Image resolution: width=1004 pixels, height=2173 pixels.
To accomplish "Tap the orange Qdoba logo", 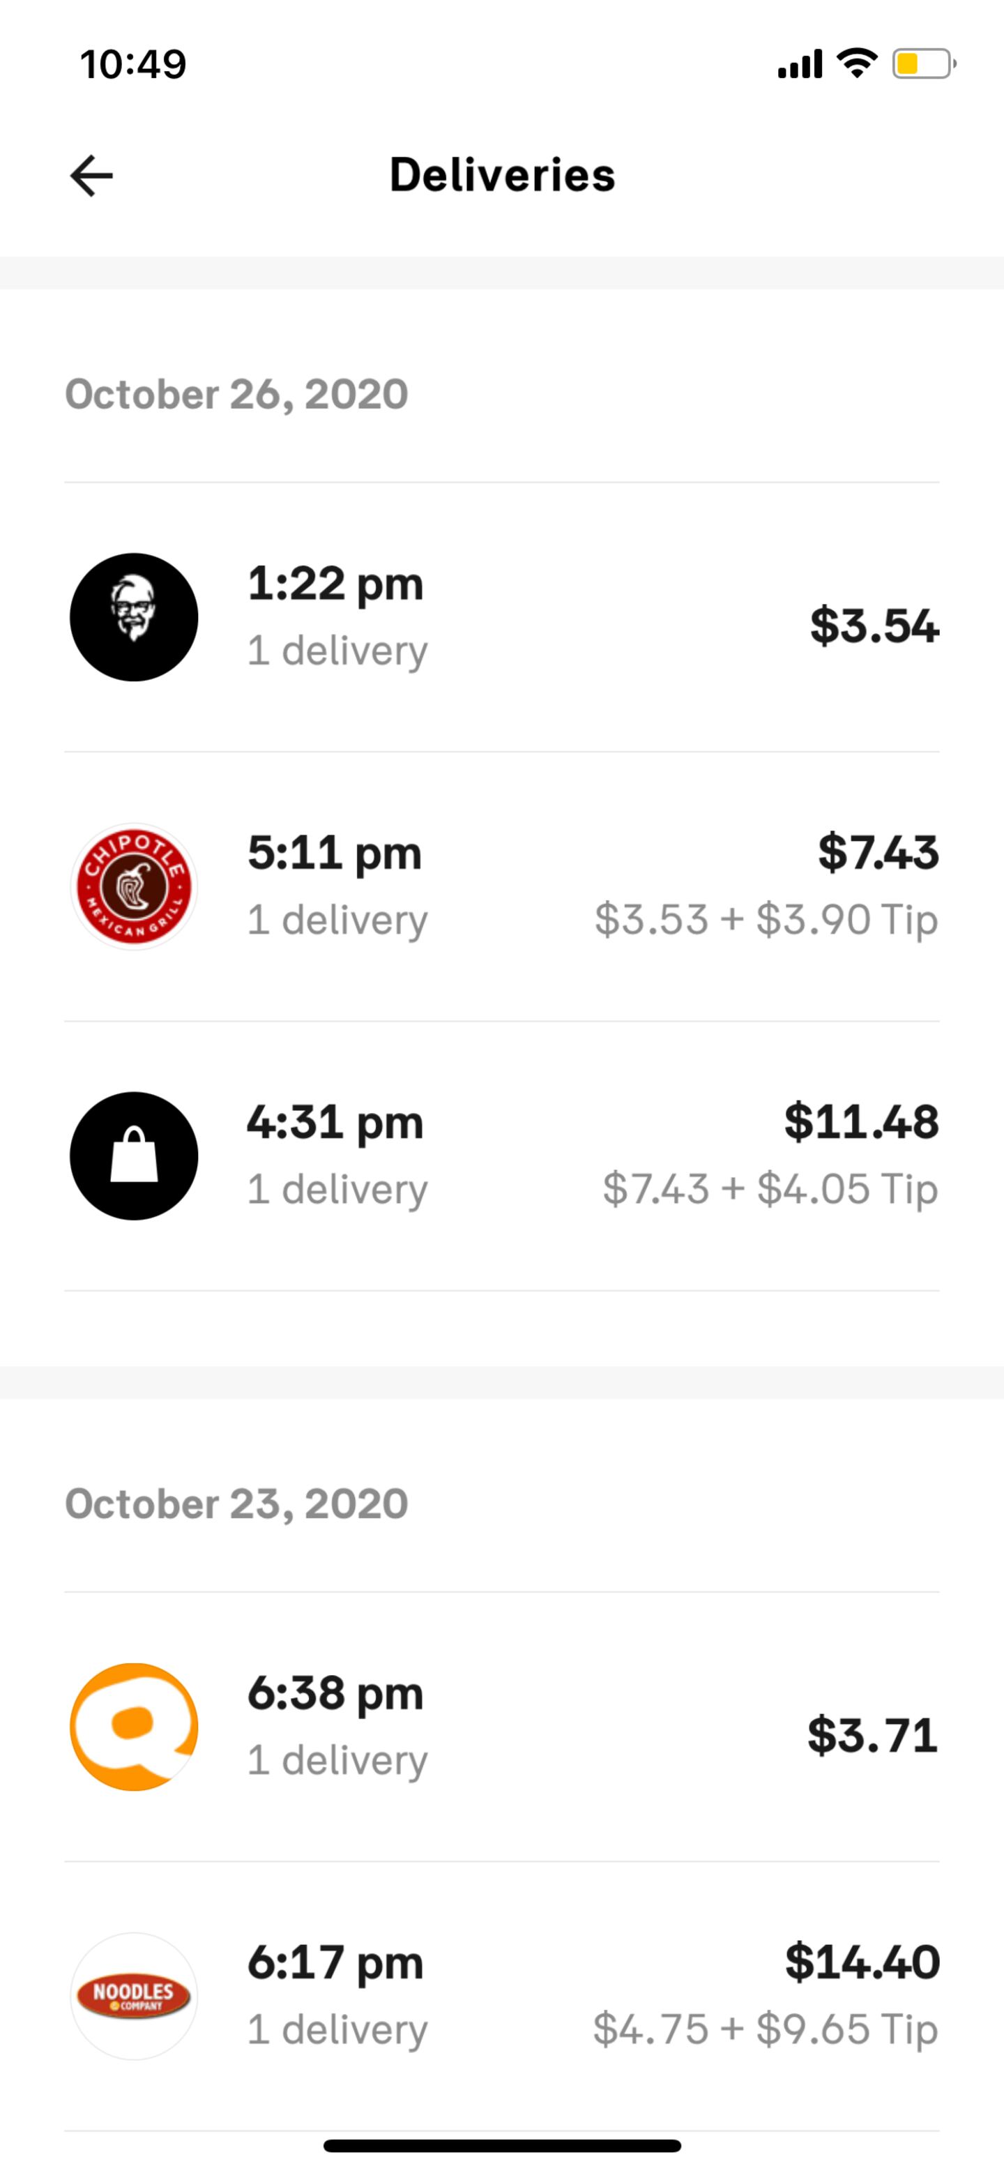I will click(134, 1727).
